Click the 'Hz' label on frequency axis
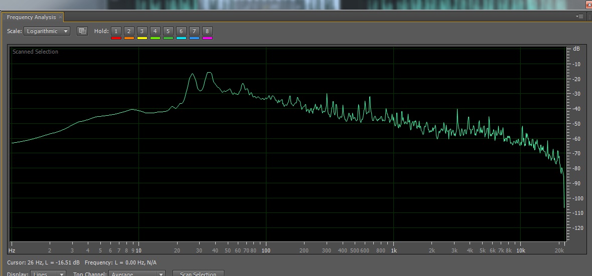Screen dimensions: 592x276 (x=12, y=250)
